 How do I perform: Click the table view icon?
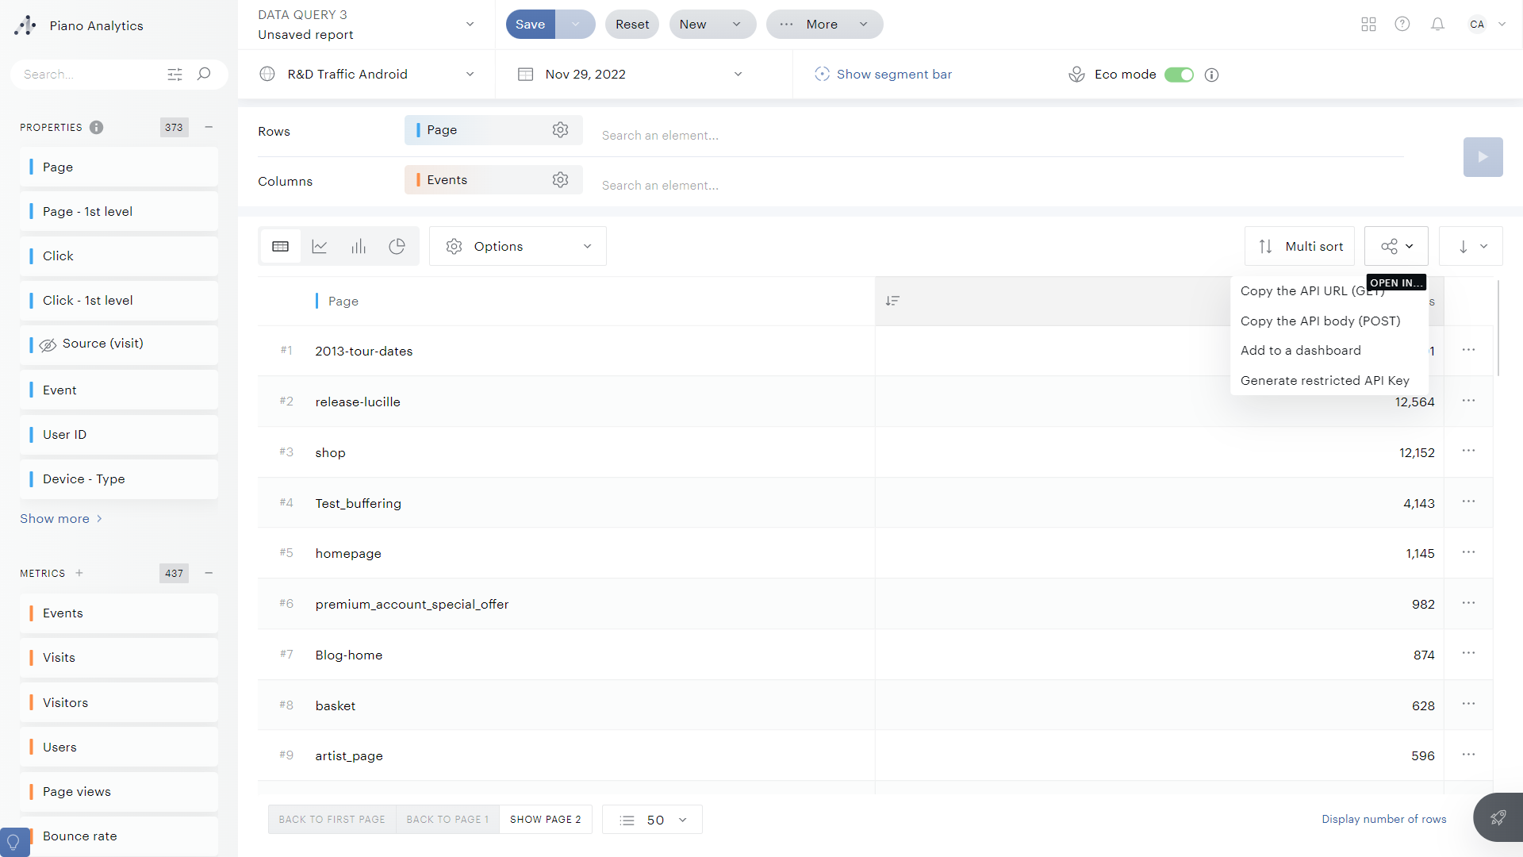click(x=280, y=246)
